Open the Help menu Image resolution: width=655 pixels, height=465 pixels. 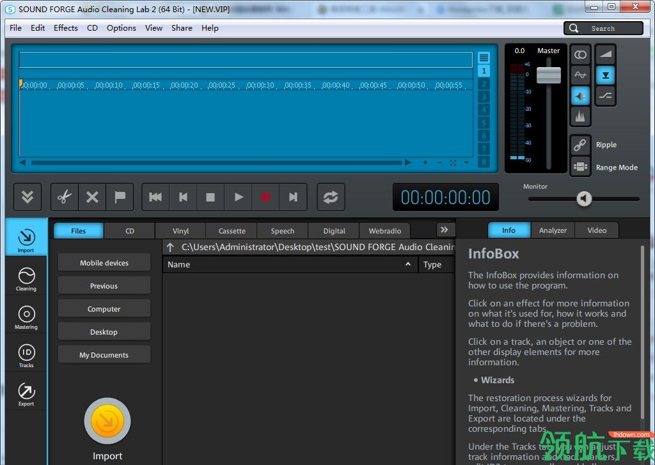pos(210,28)
